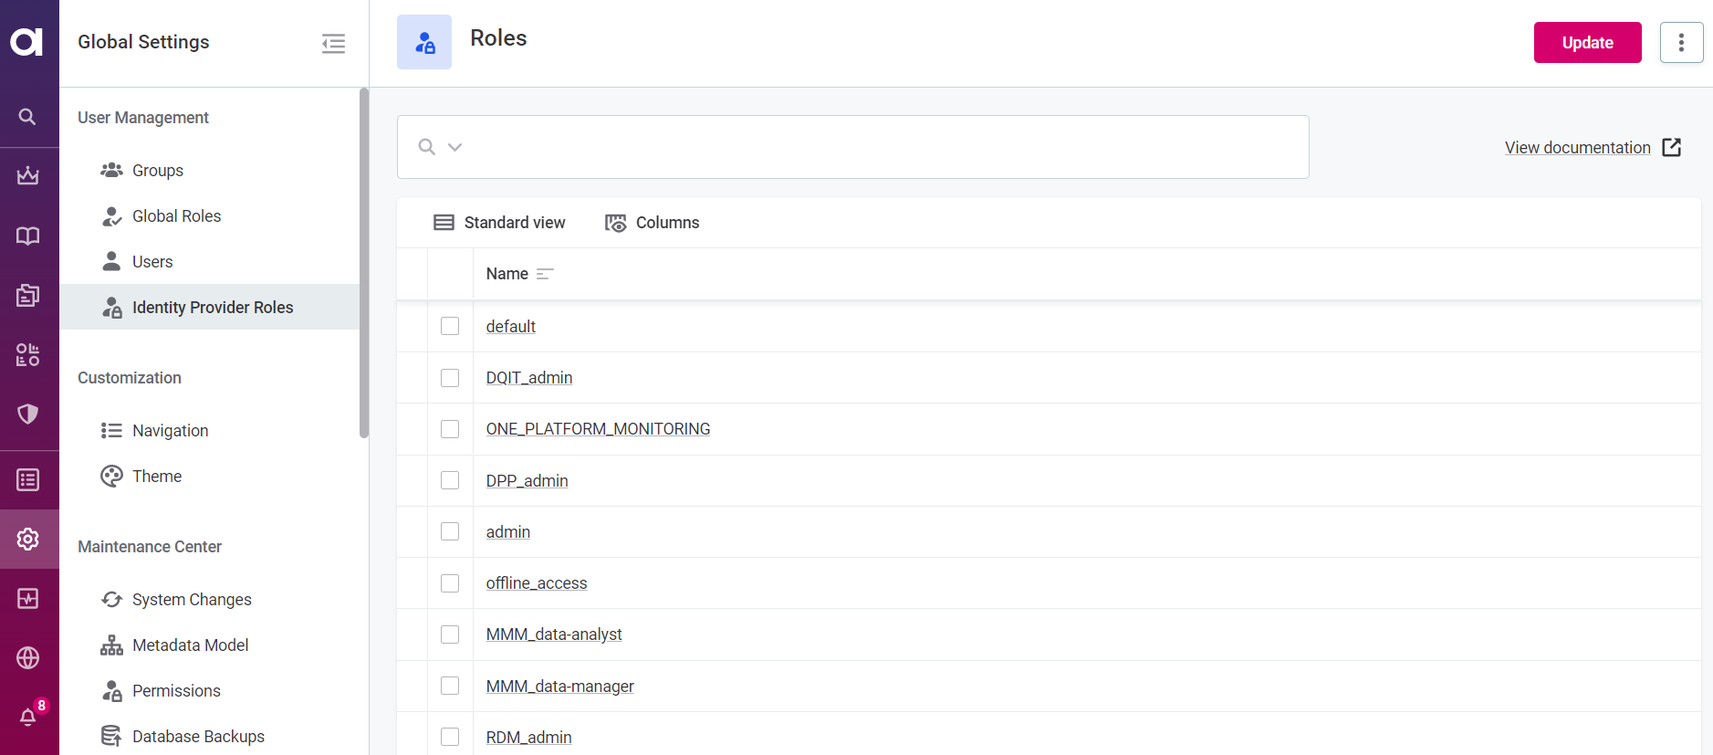Open the three-dot more options menu
The width and height of the screenshot is (1713, 755).
pos(1681,43)
